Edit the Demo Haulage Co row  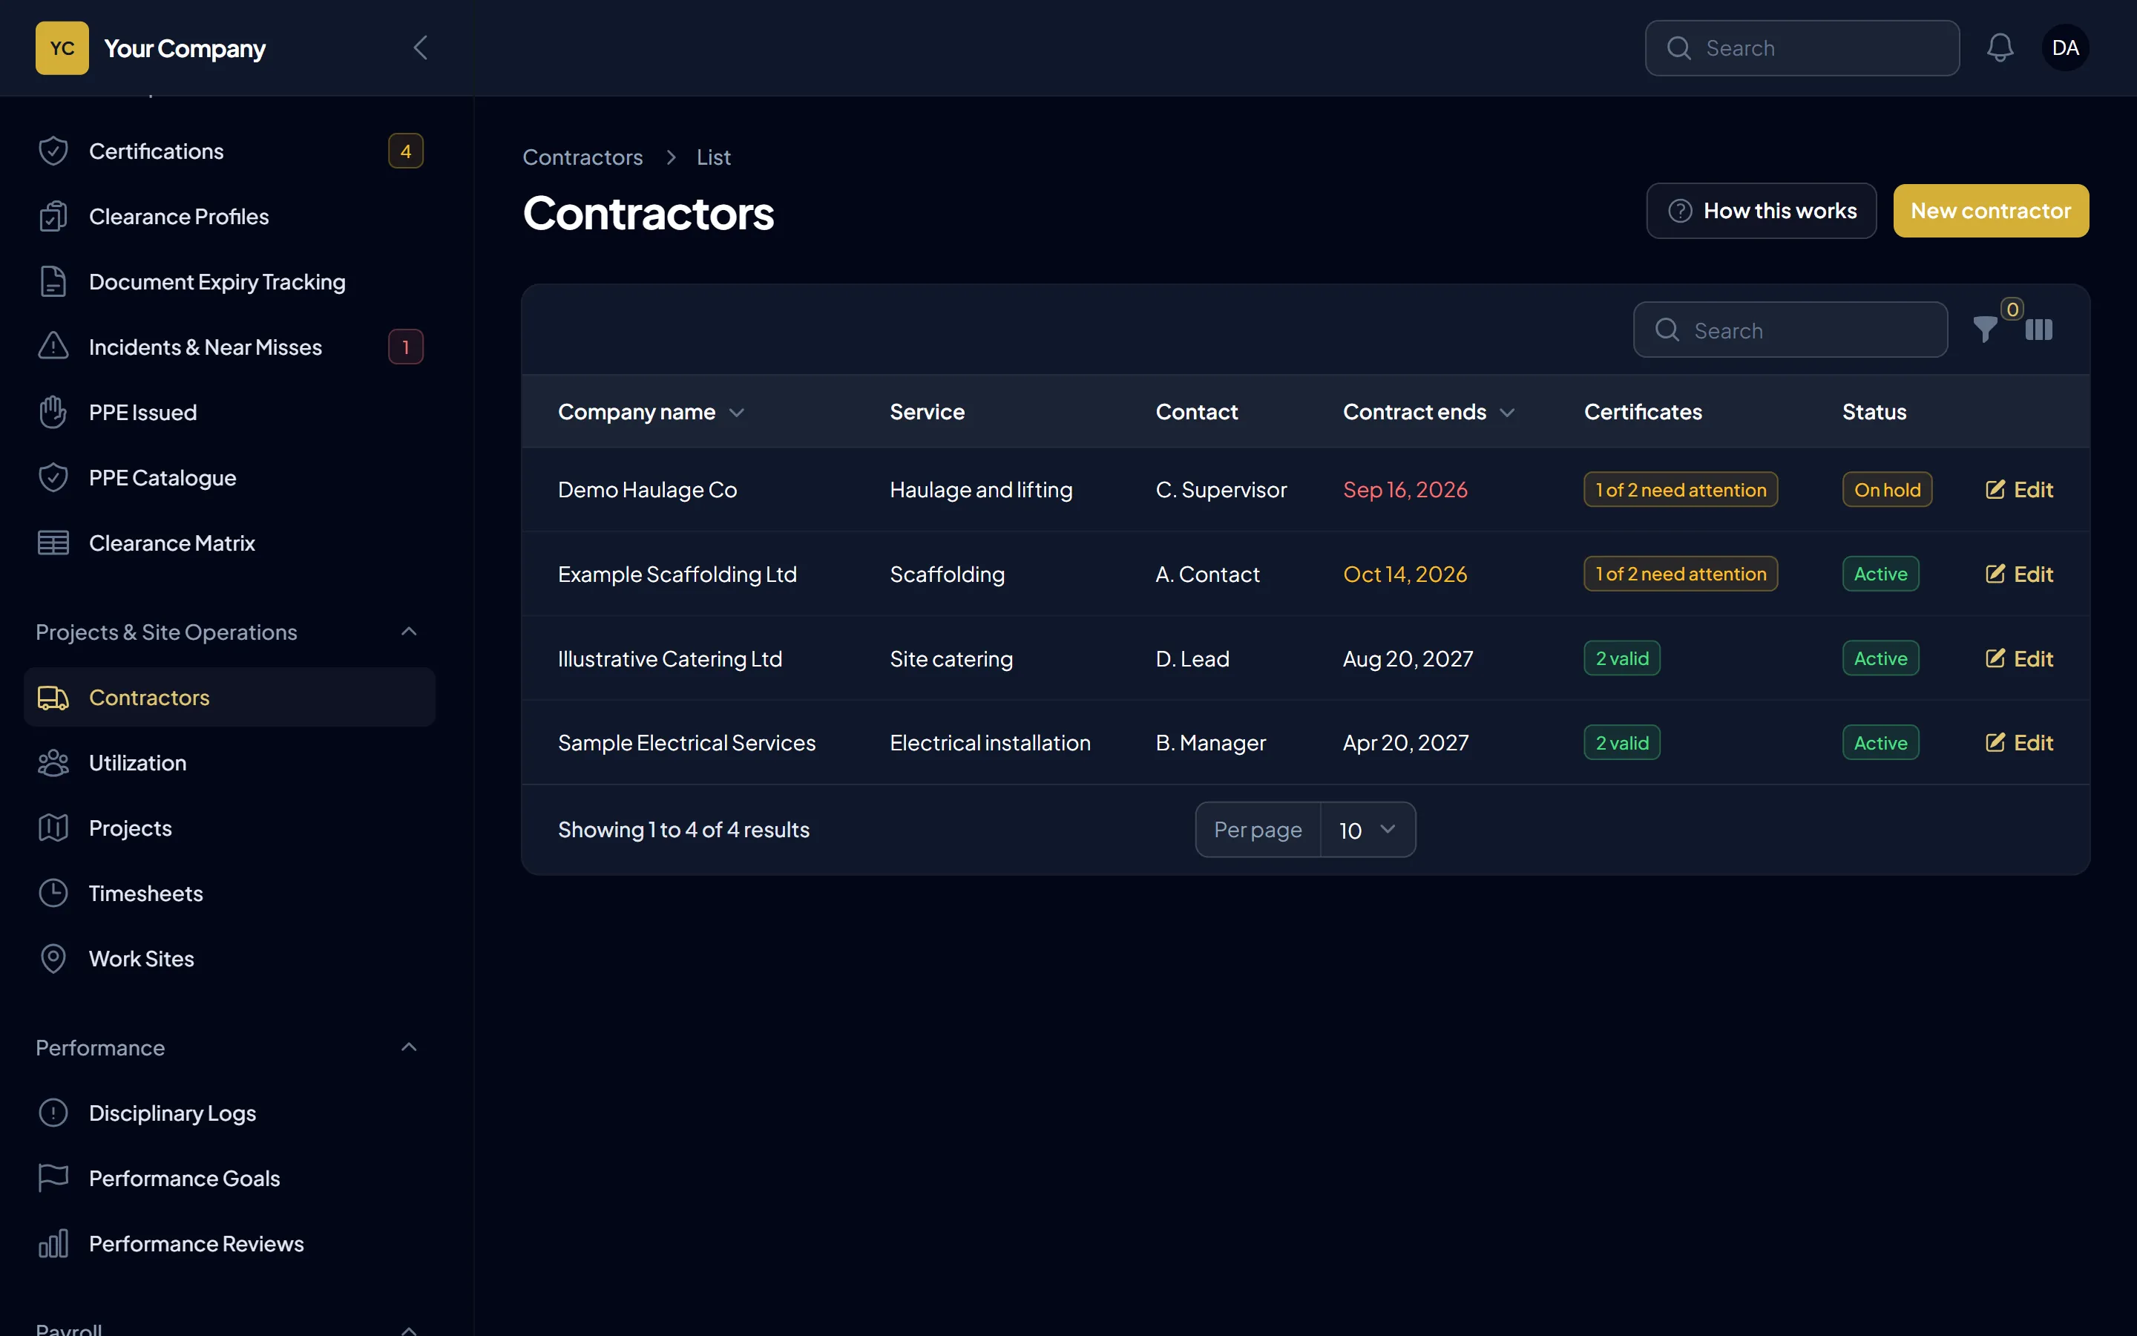[2020, 490]
